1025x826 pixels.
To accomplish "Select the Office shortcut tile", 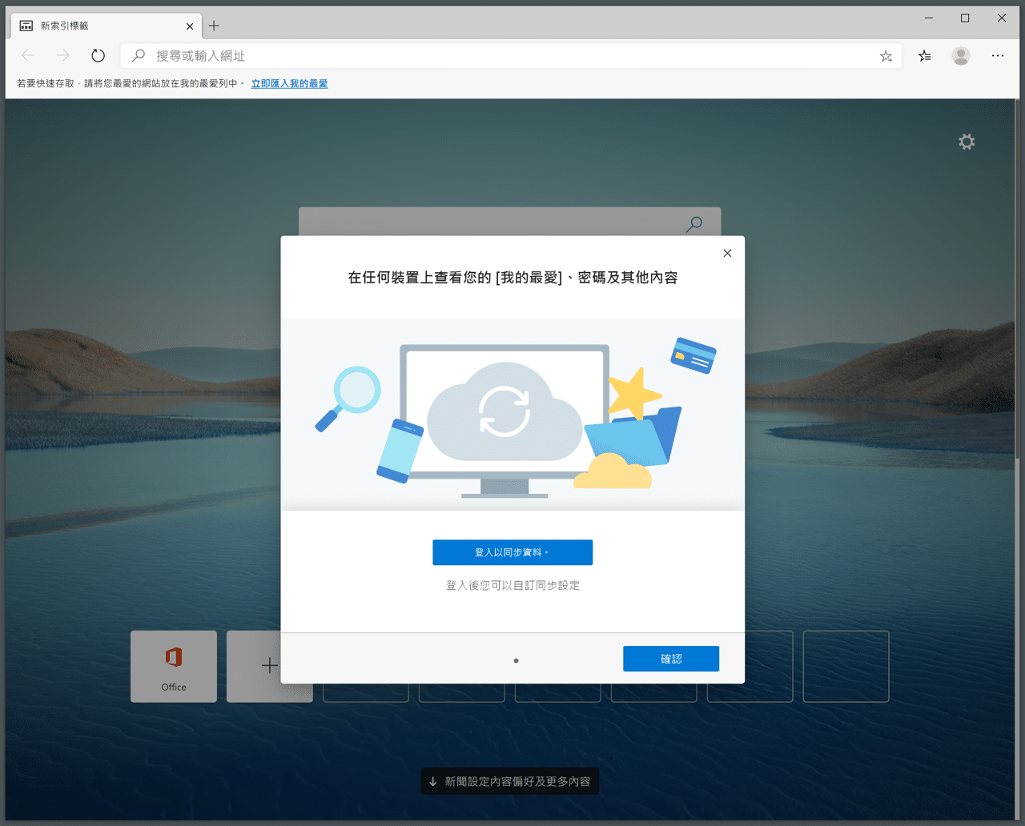I will (173, 666).
